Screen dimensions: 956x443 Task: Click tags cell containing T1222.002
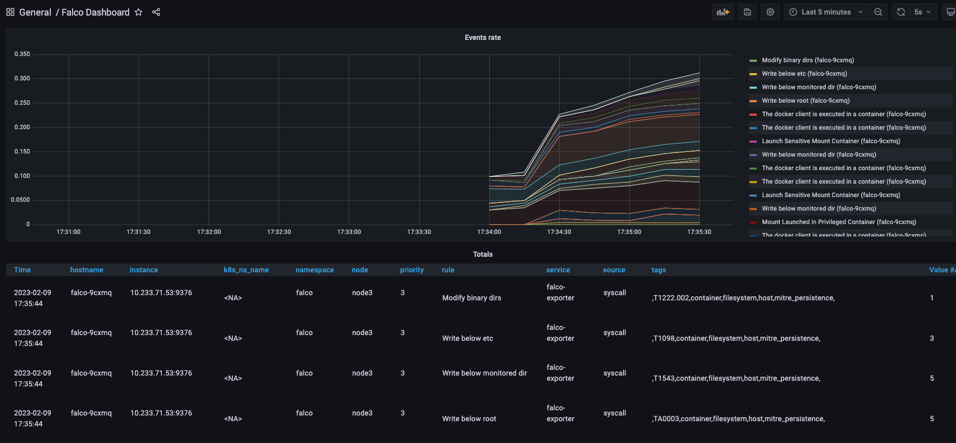743,298
